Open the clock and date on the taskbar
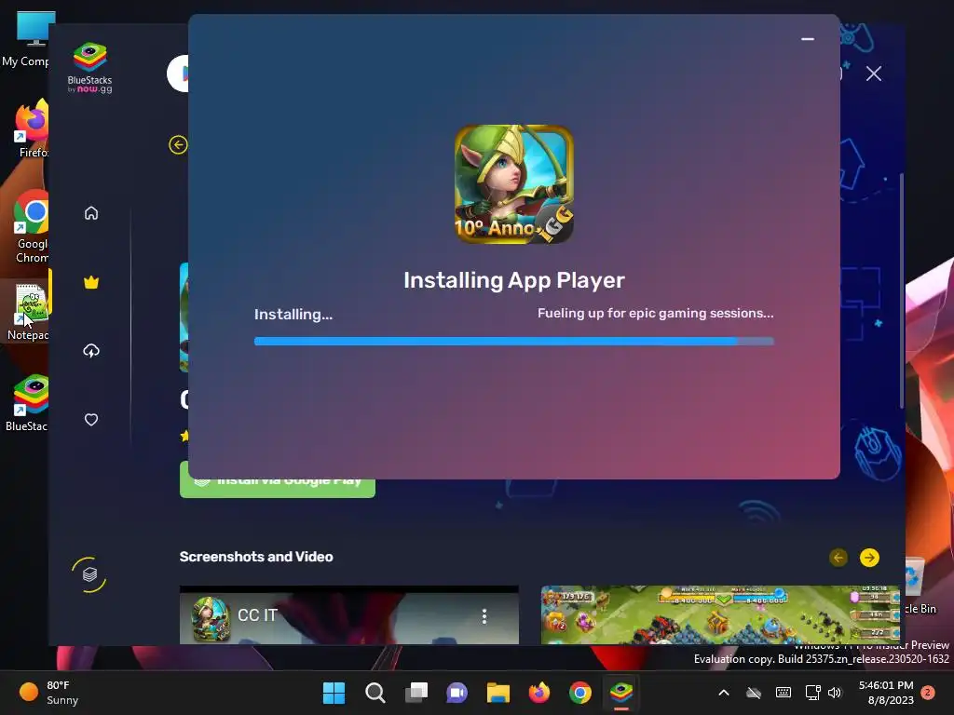This screenshot has height=715, width=954. (x=886, y=693)
